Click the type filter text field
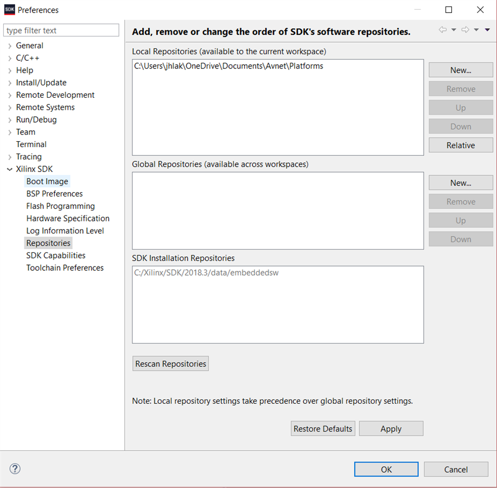Image resolution: width=497 pixels, height=488 pixels. coord(61,30)
